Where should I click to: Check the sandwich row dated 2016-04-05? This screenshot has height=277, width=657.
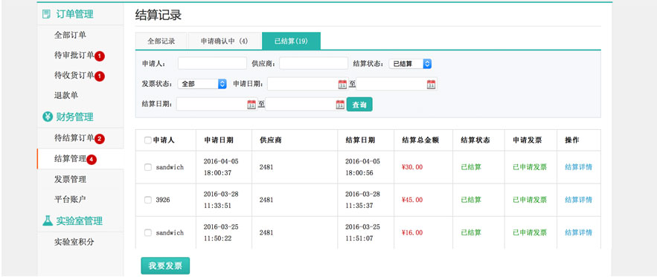pos(147,167)
